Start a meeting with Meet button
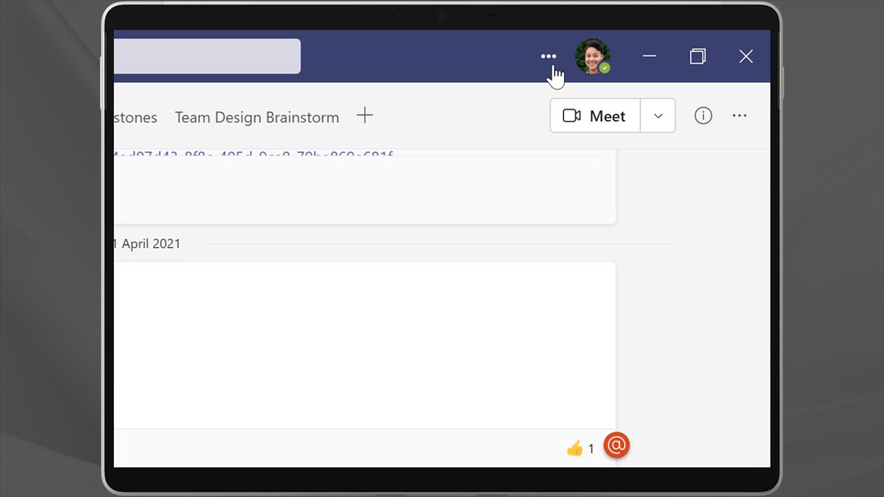The height and width of the screenshot is (497, 884). 595,116
